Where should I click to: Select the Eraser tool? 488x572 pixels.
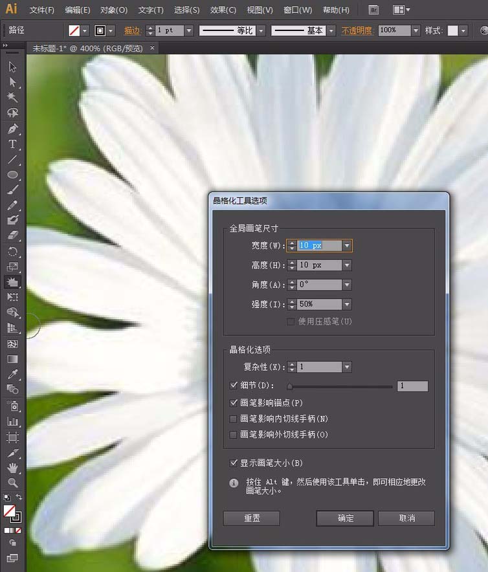click(x=12, y=236)
